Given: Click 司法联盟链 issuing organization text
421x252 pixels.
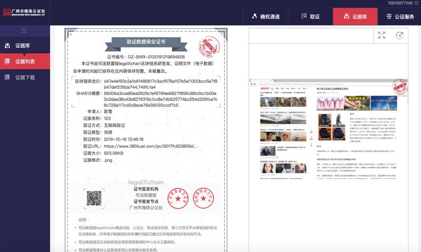Looking at the screenshot, I should tap(146, 195).
